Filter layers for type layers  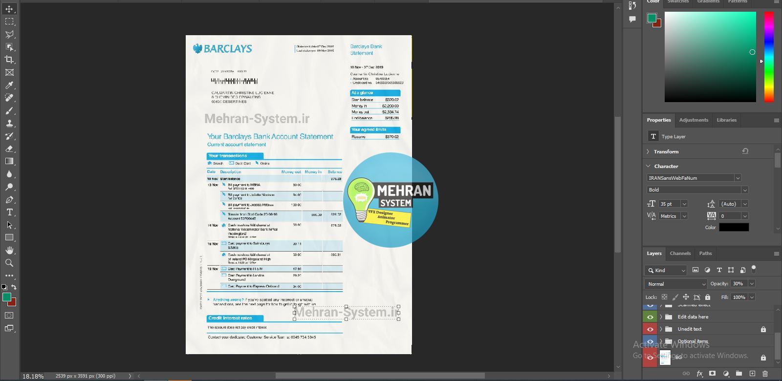[x=719, y=270]
